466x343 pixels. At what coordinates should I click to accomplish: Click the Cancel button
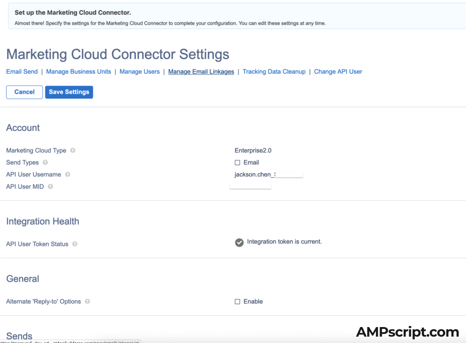25,92
